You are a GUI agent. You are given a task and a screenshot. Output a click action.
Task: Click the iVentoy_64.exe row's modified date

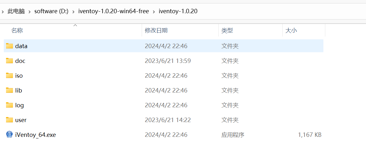(166, 135)
